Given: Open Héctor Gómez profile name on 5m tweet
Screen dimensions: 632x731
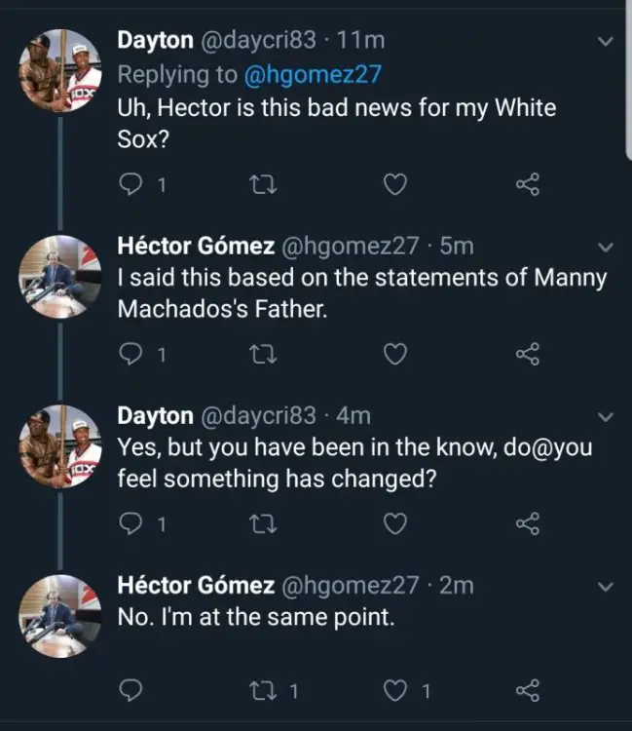Looking at the screenshot, I should pyautogui.click(x=195, y=248).
